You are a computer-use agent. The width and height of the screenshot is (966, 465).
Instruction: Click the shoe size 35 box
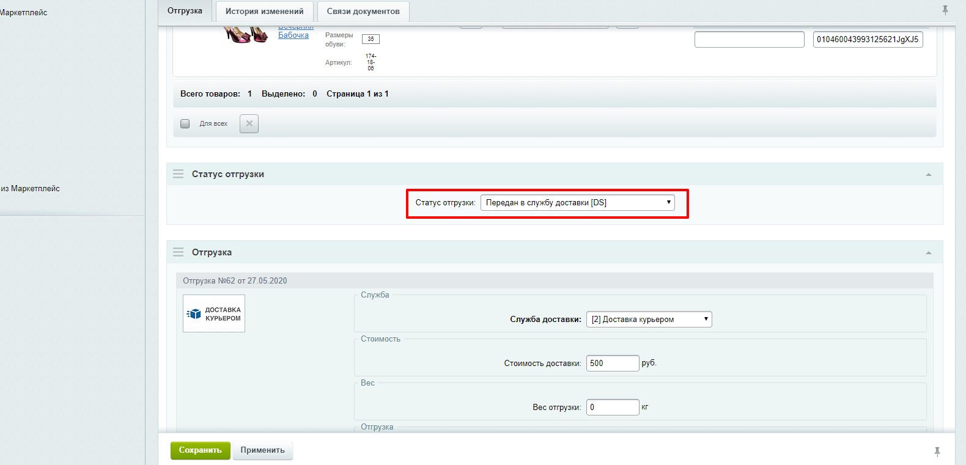371,39
